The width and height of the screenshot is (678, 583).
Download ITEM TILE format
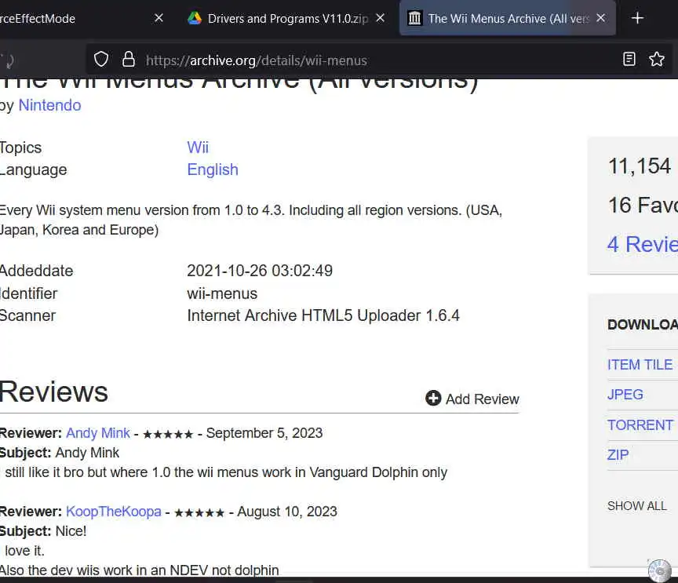[640, 365]
